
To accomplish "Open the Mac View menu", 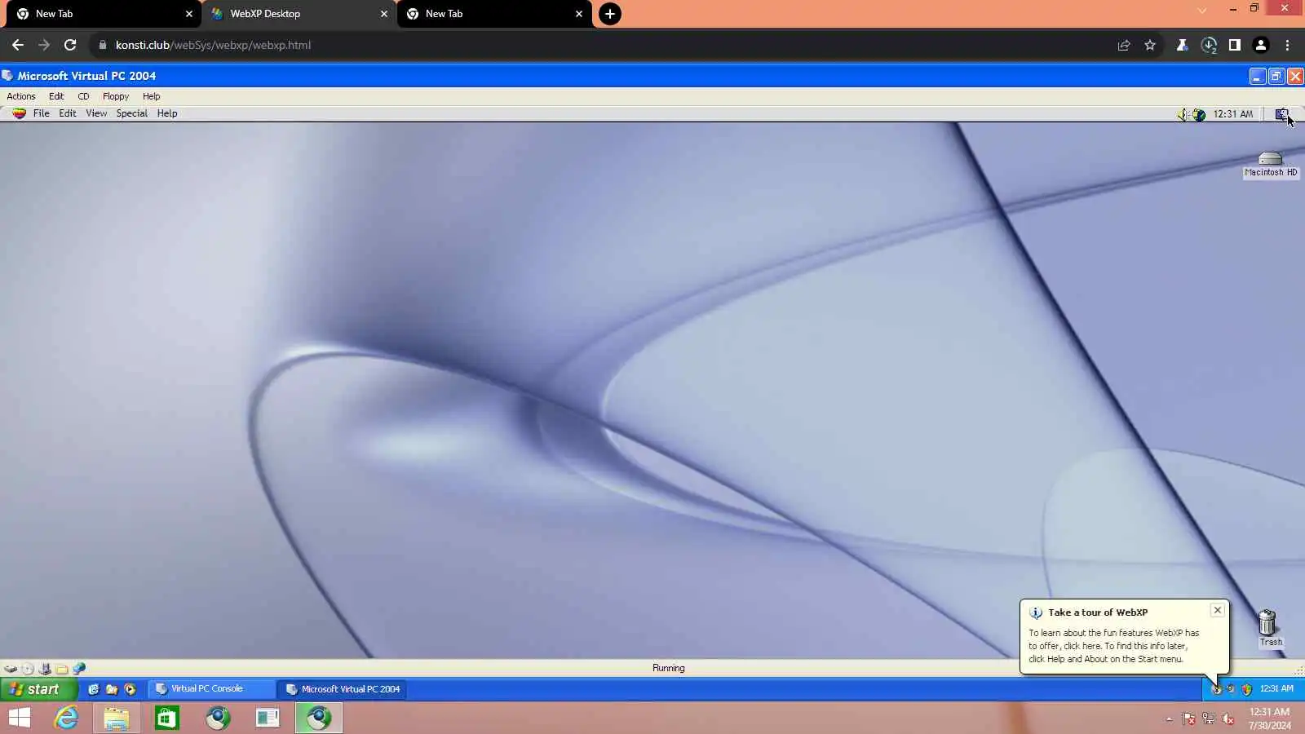I will tap(96, 113).
